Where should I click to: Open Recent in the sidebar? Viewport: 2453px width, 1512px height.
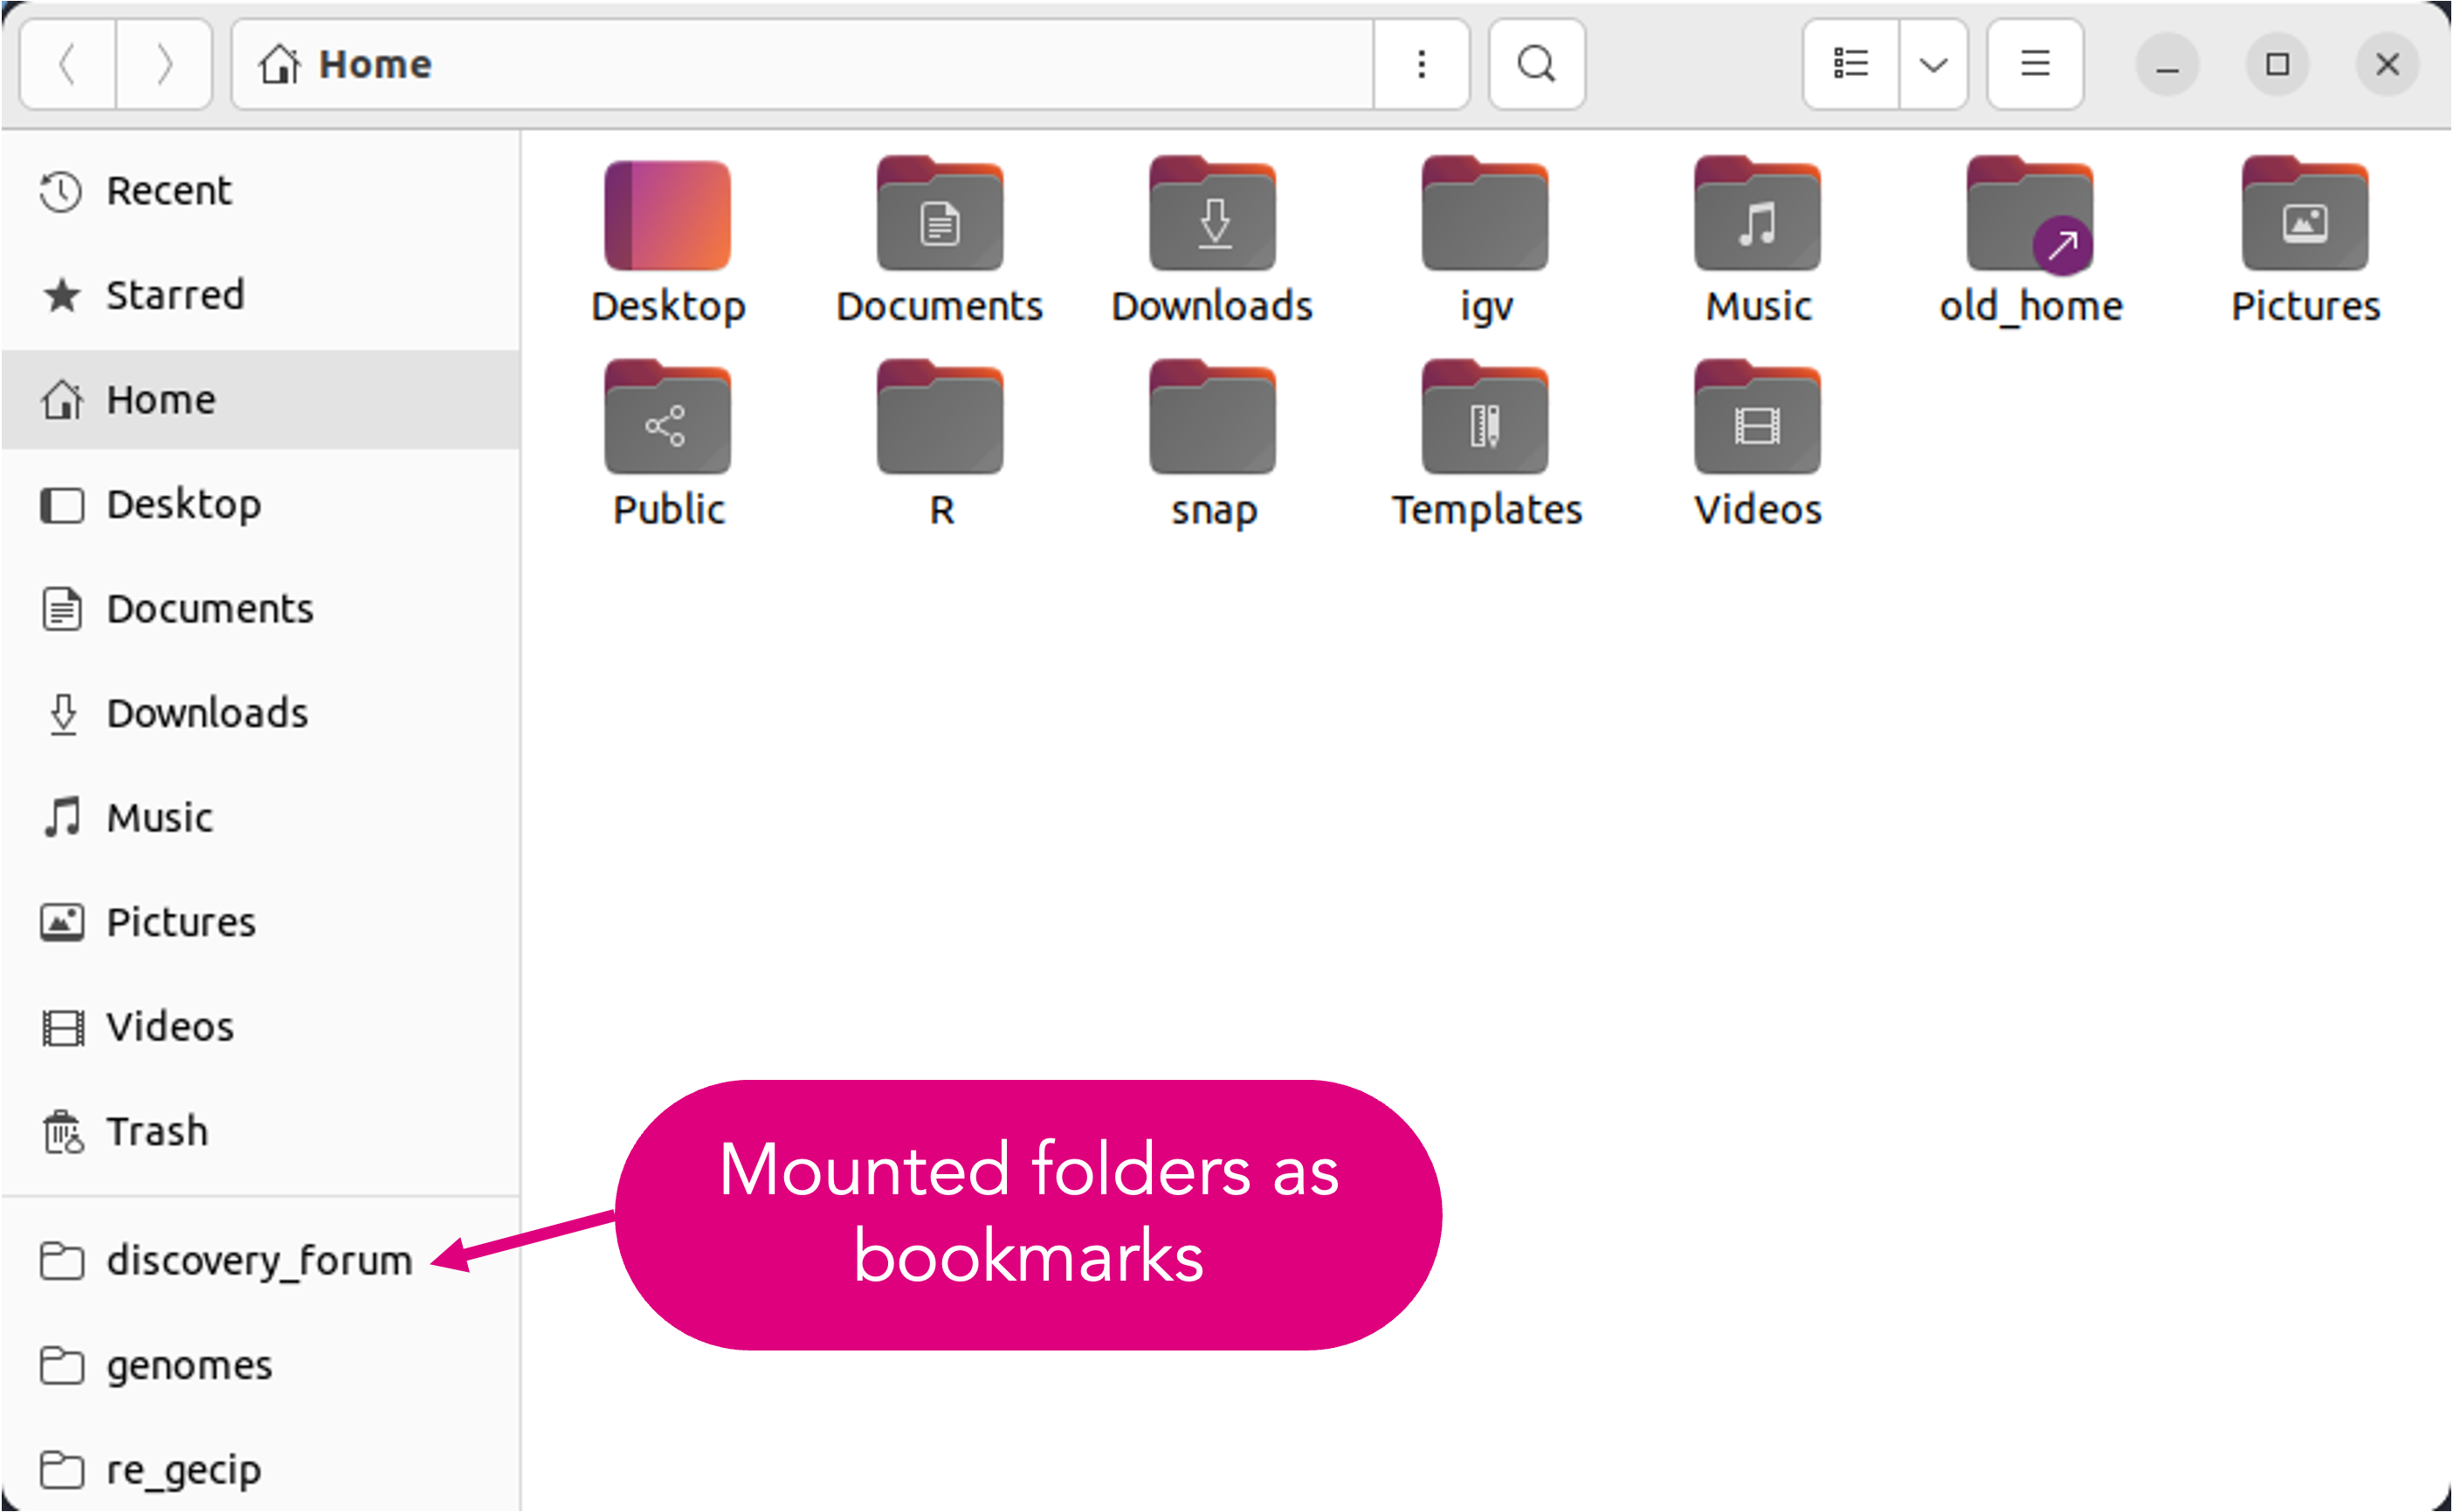[168, 190]
